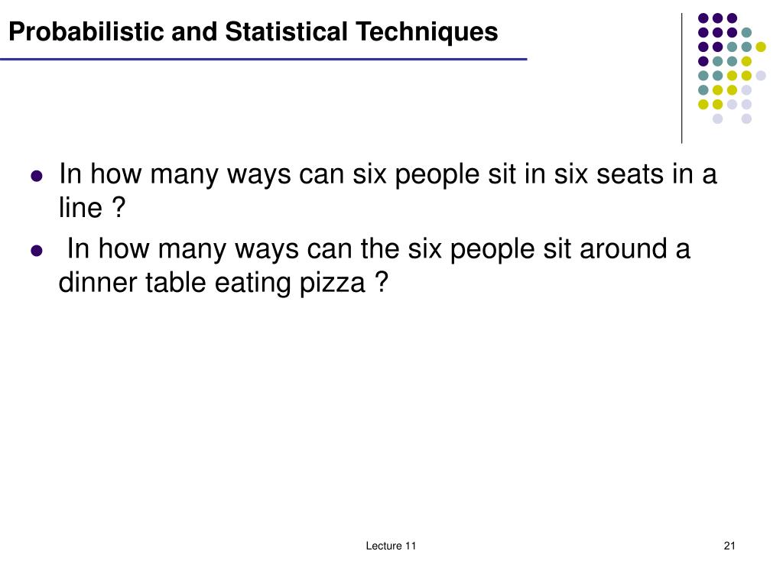Select the lone teal dot in the second dot row
The image size is (783, 587).
tap(746, 32)
